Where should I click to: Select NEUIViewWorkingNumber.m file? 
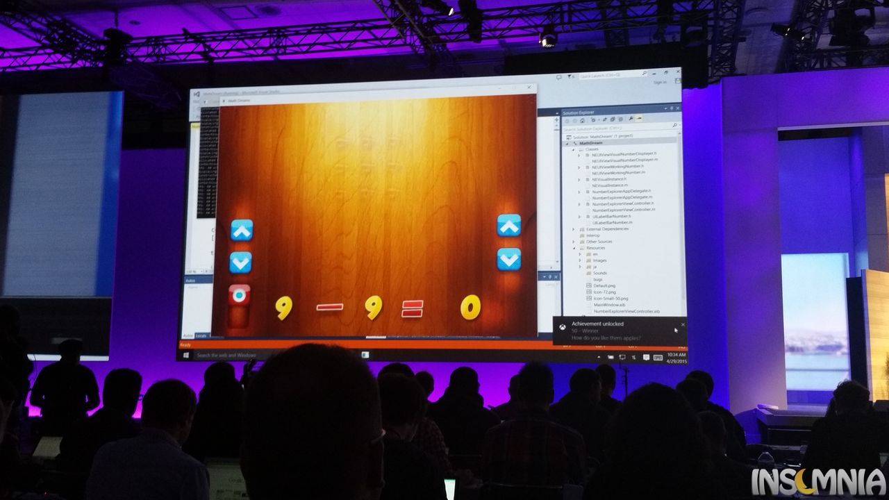(x=618, y=172)
